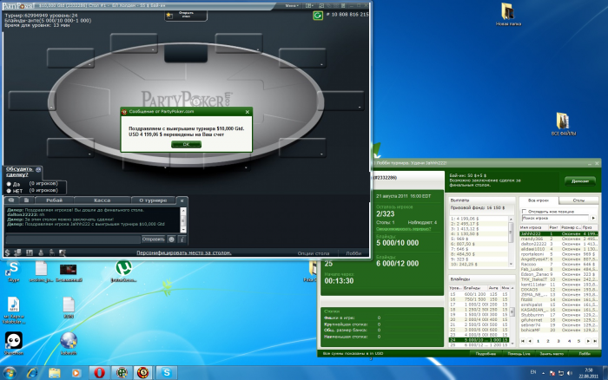Image resolution: width=608 pixels, height=380 pixels.
Task: Switch to the О турнире tab
Action: [x=153, y=200]
